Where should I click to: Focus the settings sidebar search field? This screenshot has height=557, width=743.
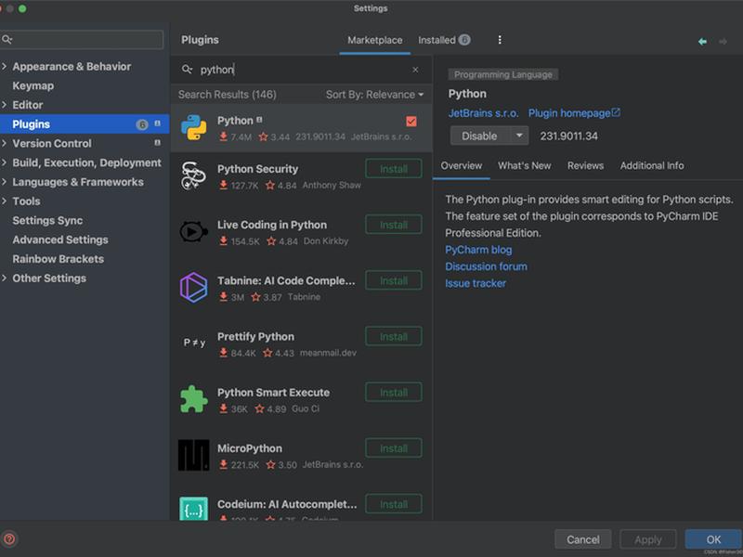82,39
